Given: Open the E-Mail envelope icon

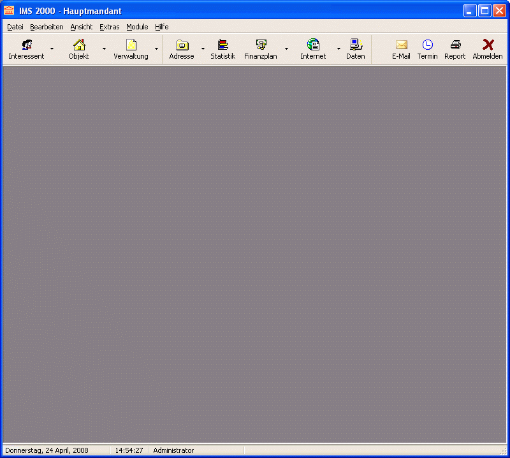Looking at the screenshot, I should click(402, 45).
